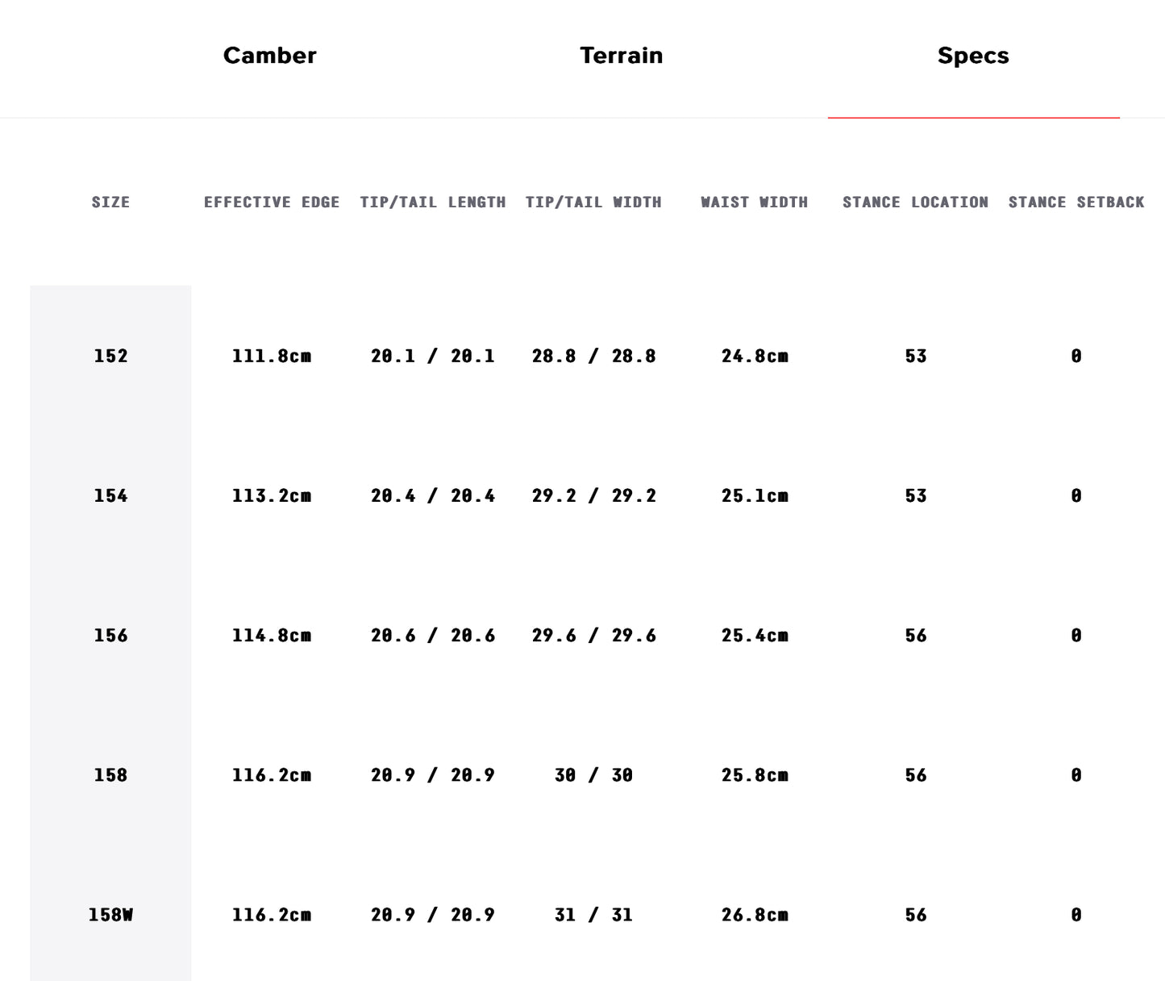This screenshot has height=981, width=1165.
Task: Click the TIP/TAIL WIDTH header
Action: [593, 202]
